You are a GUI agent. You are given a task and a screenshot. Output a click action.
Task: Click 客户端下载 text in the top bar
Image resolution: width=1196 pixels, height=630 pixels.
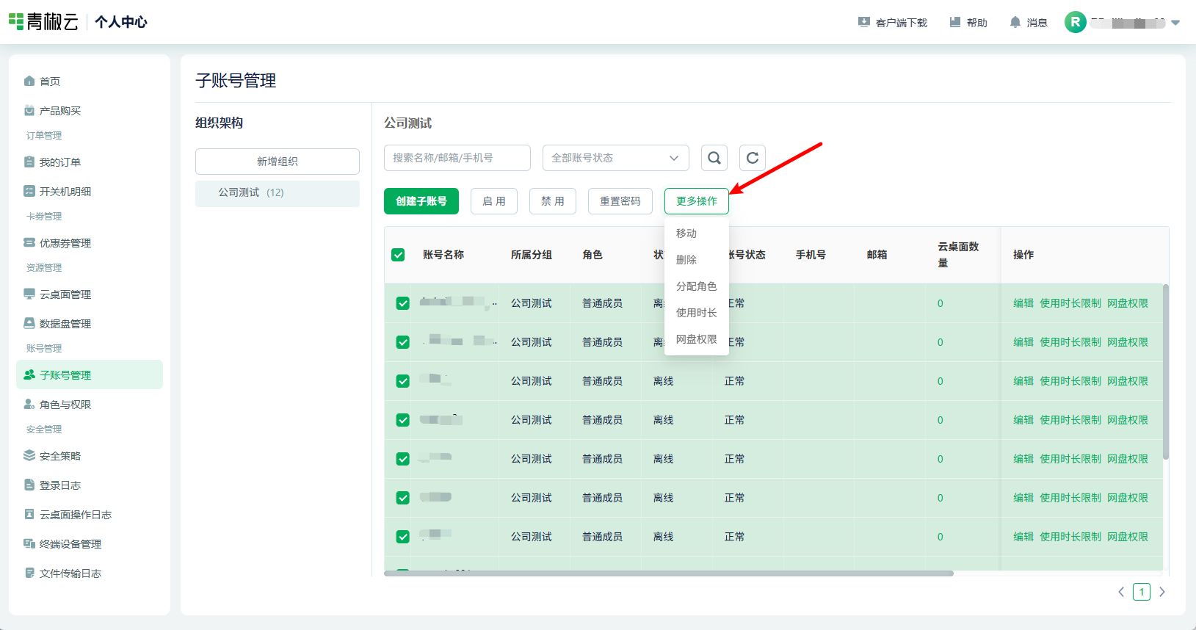coord(902,23)
